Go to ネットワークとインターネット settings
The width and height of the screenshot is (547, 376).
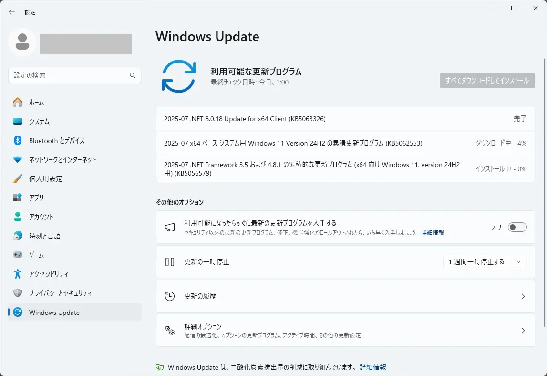click(75, 159)
